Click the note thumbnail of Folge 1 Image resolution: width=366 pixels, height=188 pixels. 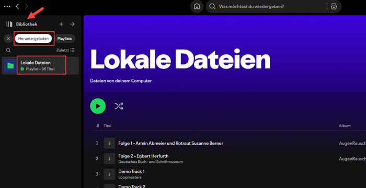(x=109, y=143)
